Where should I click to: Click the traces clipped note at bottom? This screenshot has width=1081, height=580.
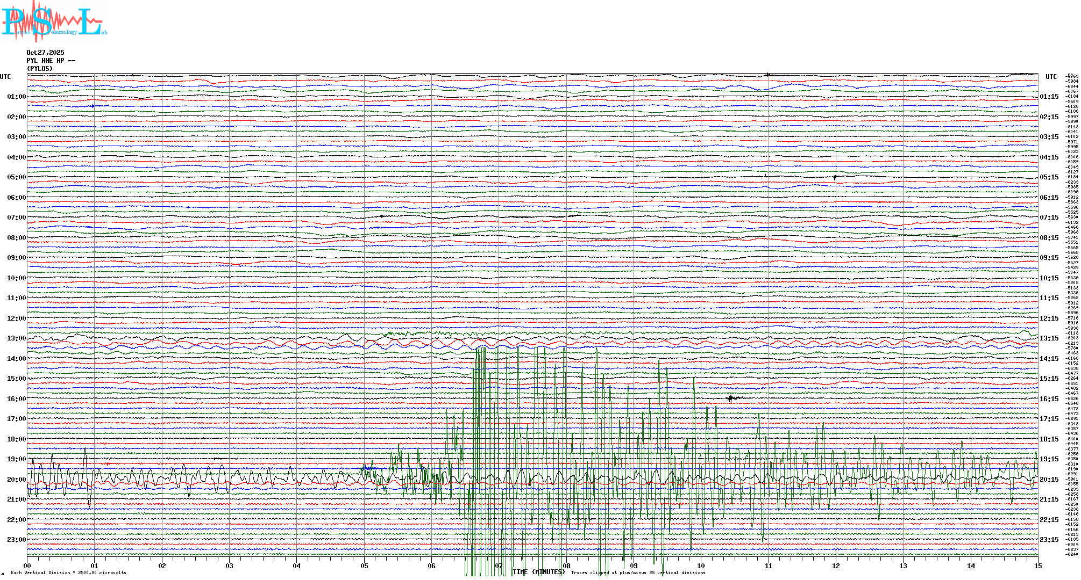pos(638,572)
